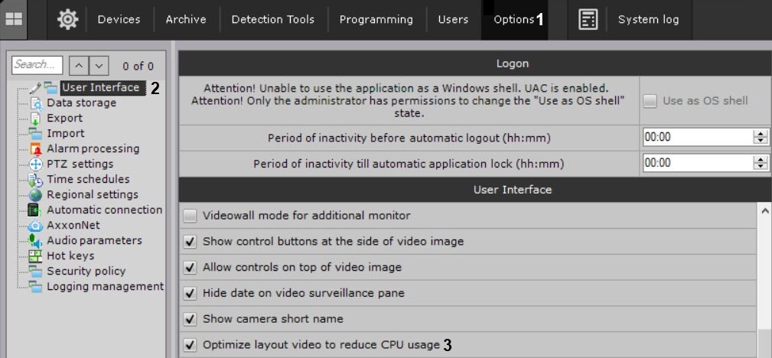Click the Time schedules icon

coord(35,180)
